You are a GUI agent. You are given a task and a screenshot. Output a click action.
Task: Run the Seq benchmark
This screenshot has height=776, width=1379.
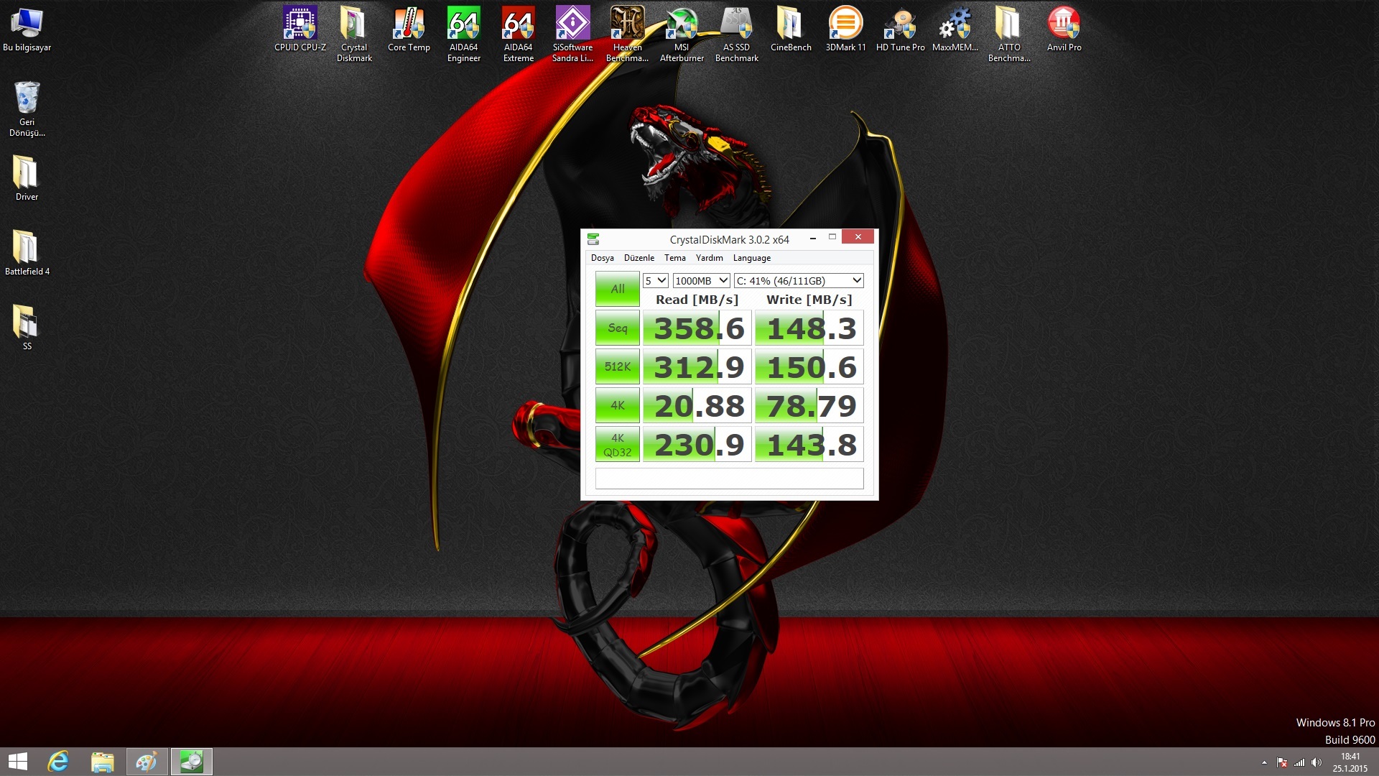[x=617, y=328]
